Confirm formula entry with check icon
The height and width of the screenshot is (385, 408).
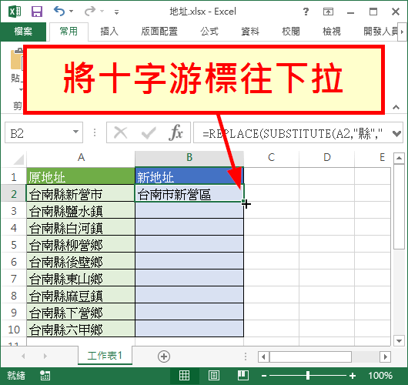tap(149, 132)
